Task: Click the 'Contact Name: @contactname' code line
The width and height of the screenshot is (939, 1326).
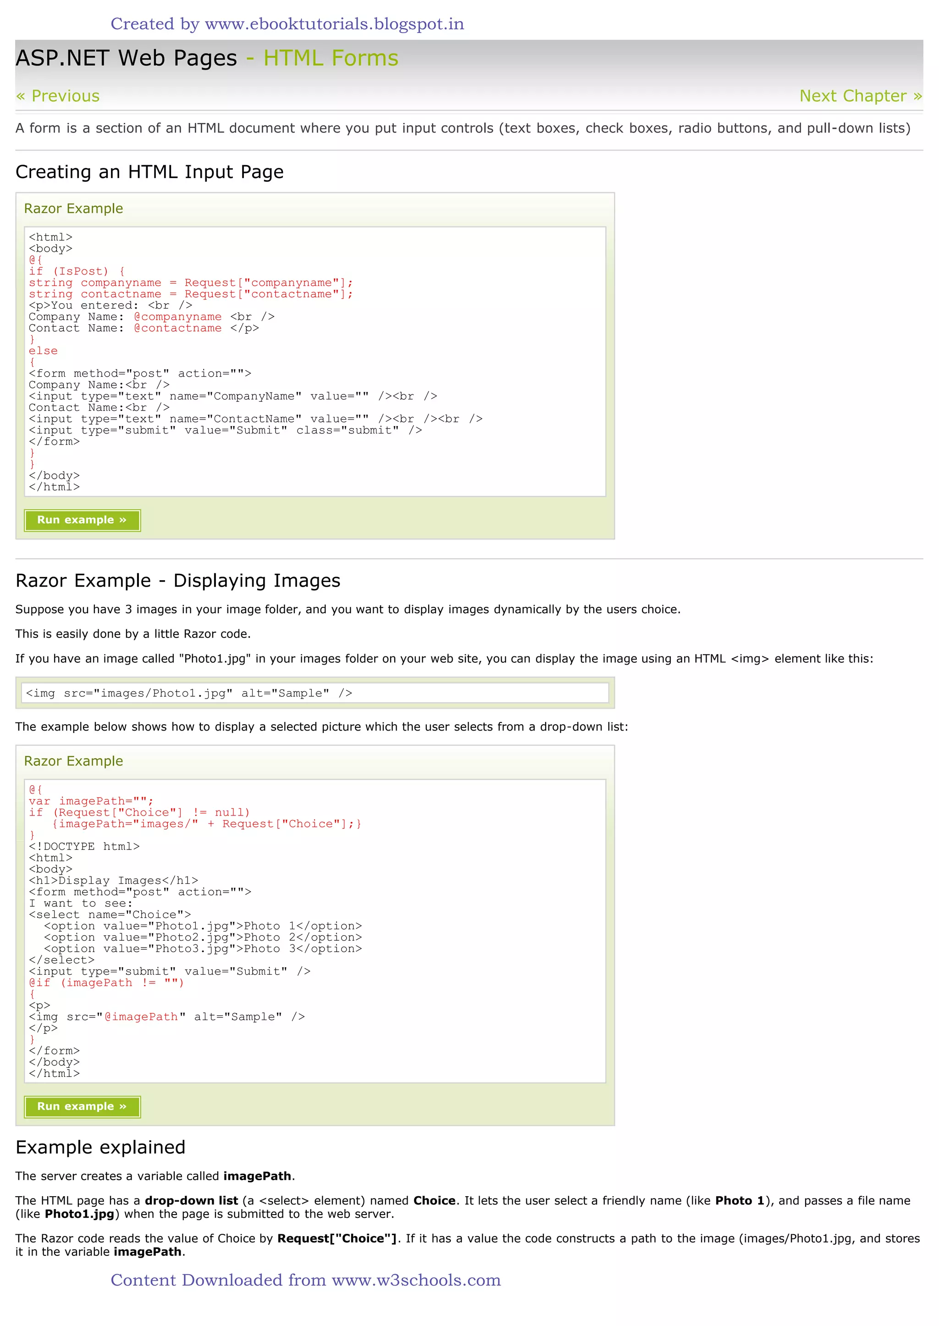Action: pyautogui.click(x=144, y=328)
